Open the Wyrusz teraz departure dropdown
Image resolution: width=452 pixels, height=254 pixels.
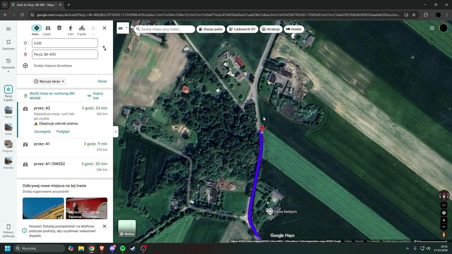[49, 81]
